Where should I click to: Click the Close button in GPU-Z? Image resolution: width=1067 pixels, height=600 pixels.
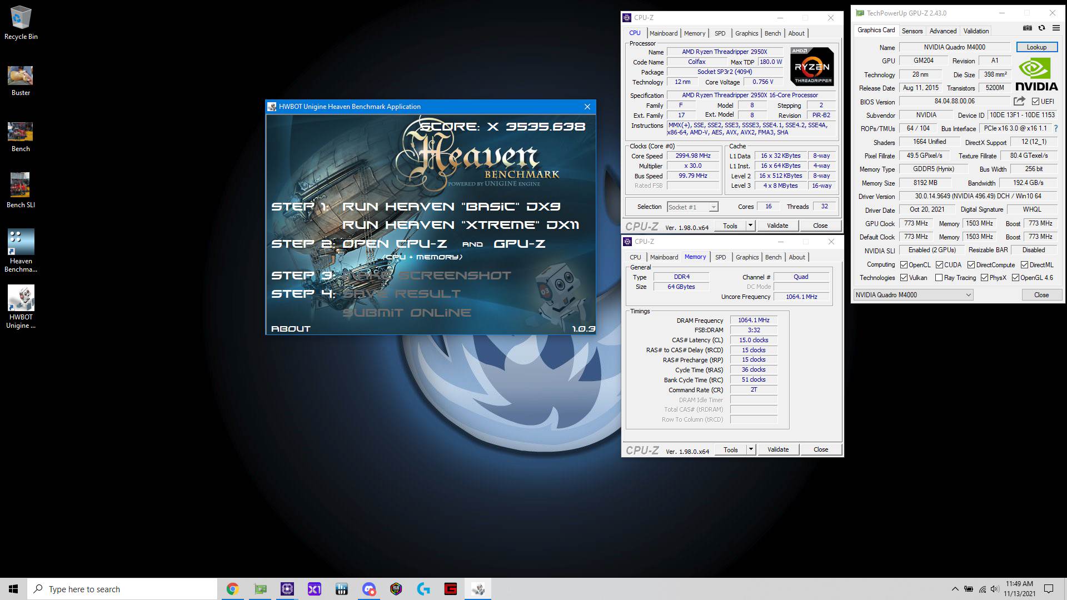[x=1041, y=295]
